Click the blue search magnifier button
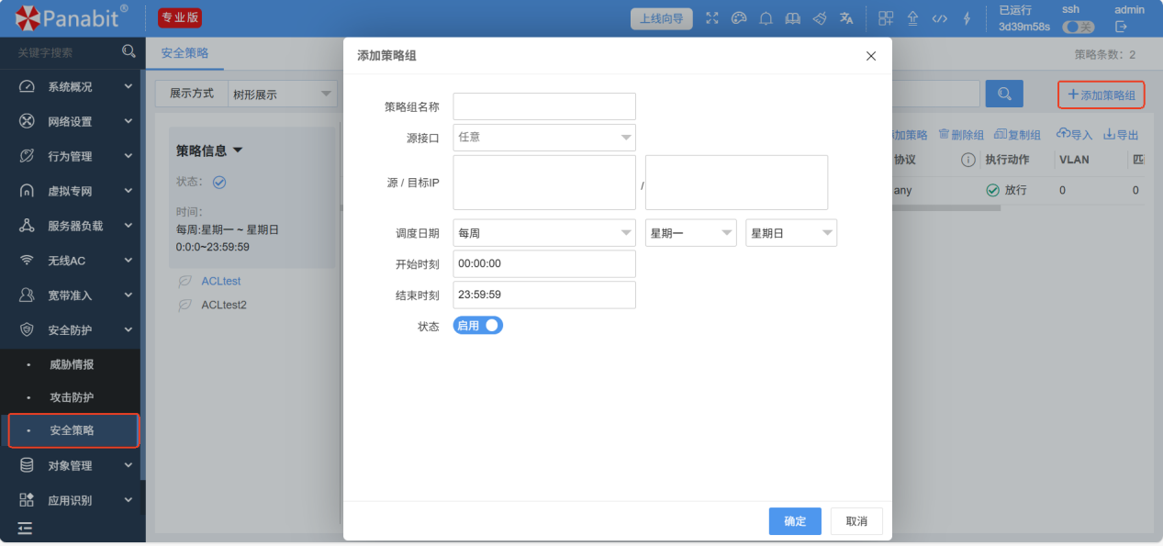This screenshot has height=546, width=1163. click(1003, 94)
